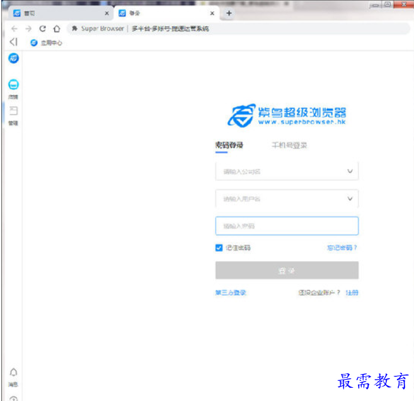Select the 手机号登录 phone login tab

pos(289,145)
